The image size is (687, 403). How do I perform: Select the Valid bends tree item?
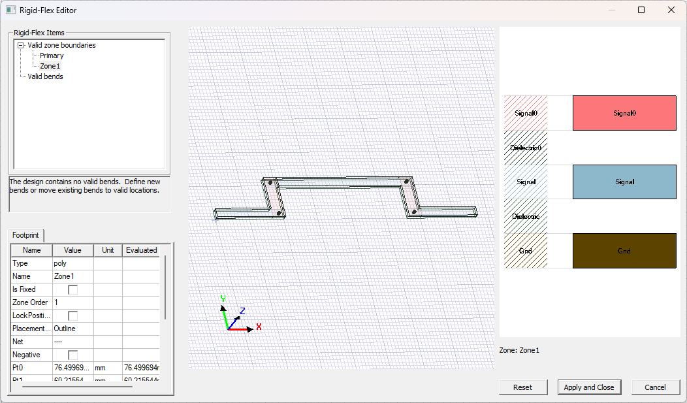click(x=46, y=76)
